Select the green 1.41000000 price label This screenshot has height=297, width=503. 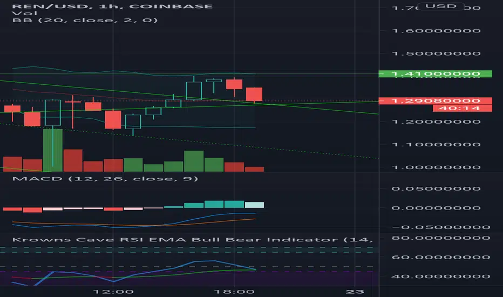click(x=436, y=74)
